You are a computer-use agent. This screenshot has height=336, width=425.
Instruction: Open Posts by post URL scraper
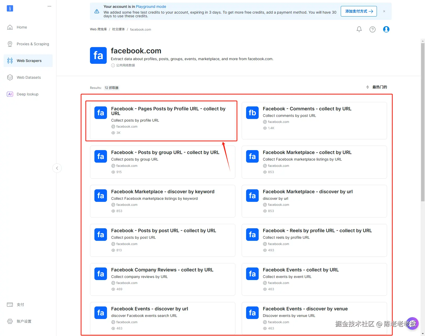click(162, 240)
